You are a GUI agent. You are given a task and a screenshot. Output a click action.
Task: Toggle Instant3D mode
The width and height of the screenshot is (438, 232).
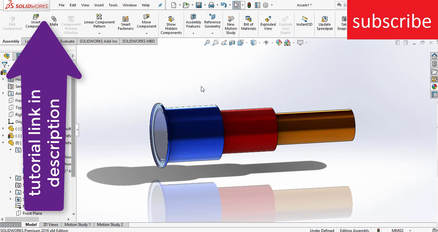tap(304, 21)
